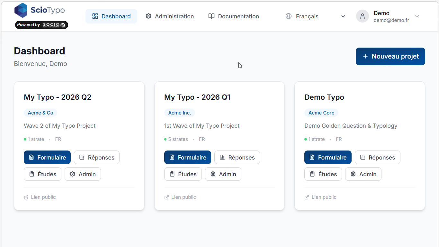Follow Lien public of Demo Typo
Viewport: 439px width, 247px height.
pos(320,197)
